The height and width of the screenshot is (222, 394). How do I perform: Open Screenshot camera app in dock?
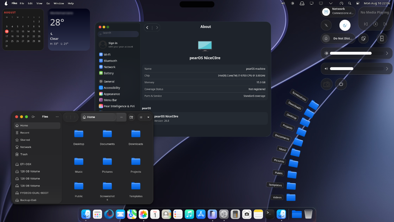[247, 214]
